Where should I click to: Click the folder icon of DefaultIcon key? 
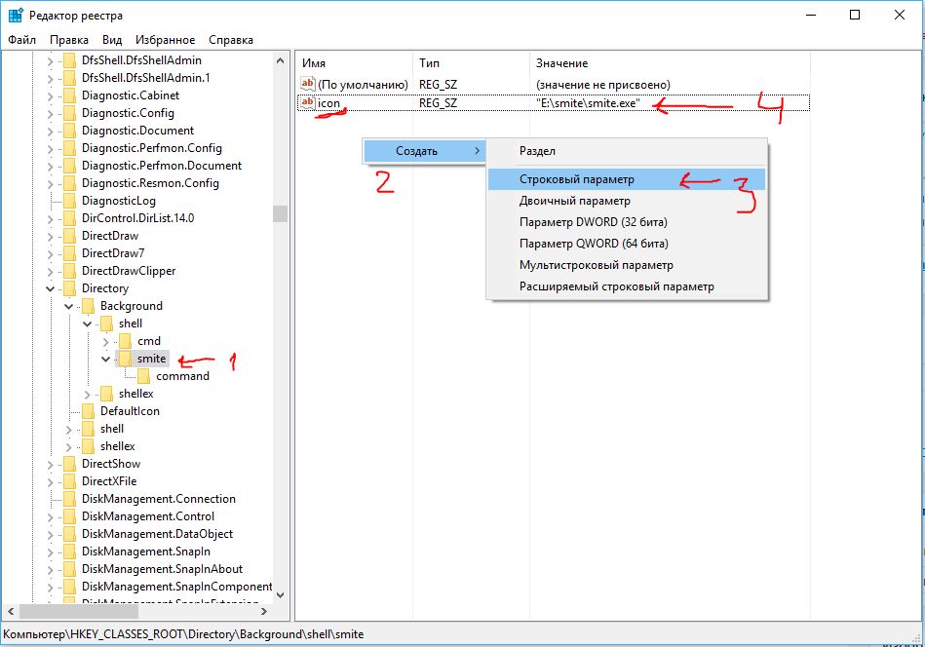(x=88, y=410)
